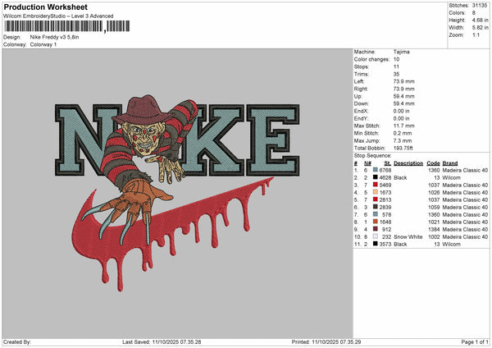
Task: Select the Snow White swatch beside 232 stitches
Action: (x=376, y=236)
